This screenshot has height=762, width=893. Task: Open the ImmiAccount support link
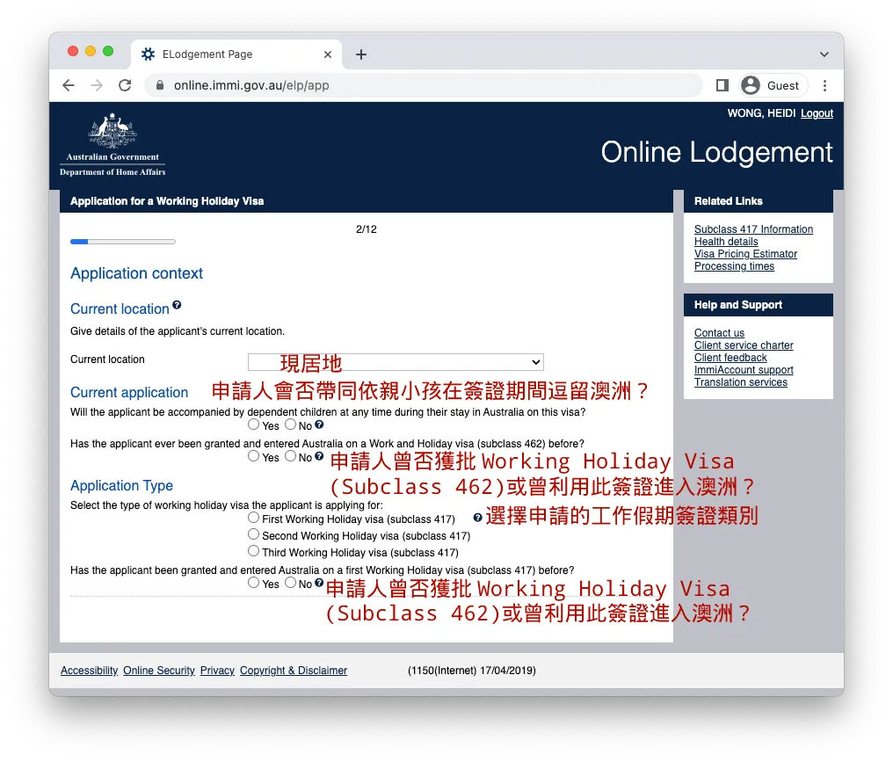point(744,370)
